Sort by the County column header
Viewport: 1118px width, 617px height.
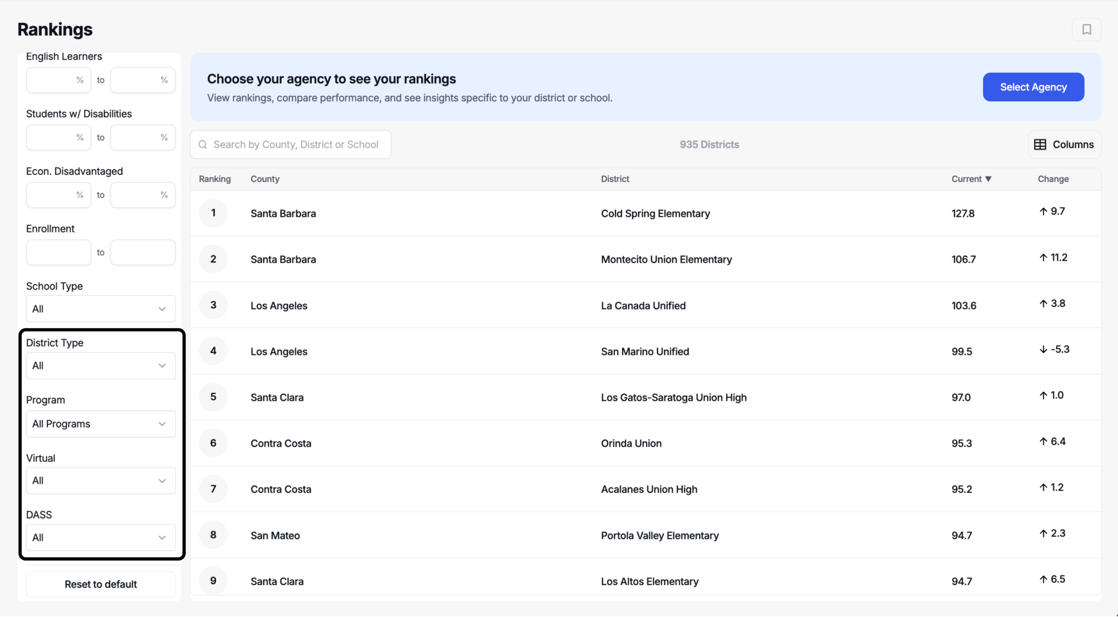pyautogui.click(x=265, y=179)
